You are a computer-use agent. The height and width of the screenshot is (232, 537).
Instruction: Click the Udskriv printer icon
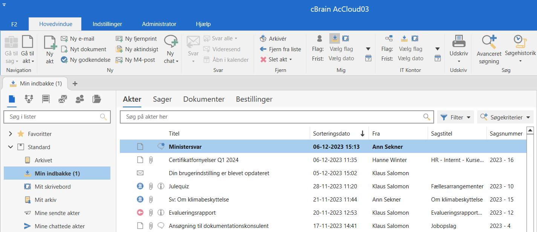459,41
